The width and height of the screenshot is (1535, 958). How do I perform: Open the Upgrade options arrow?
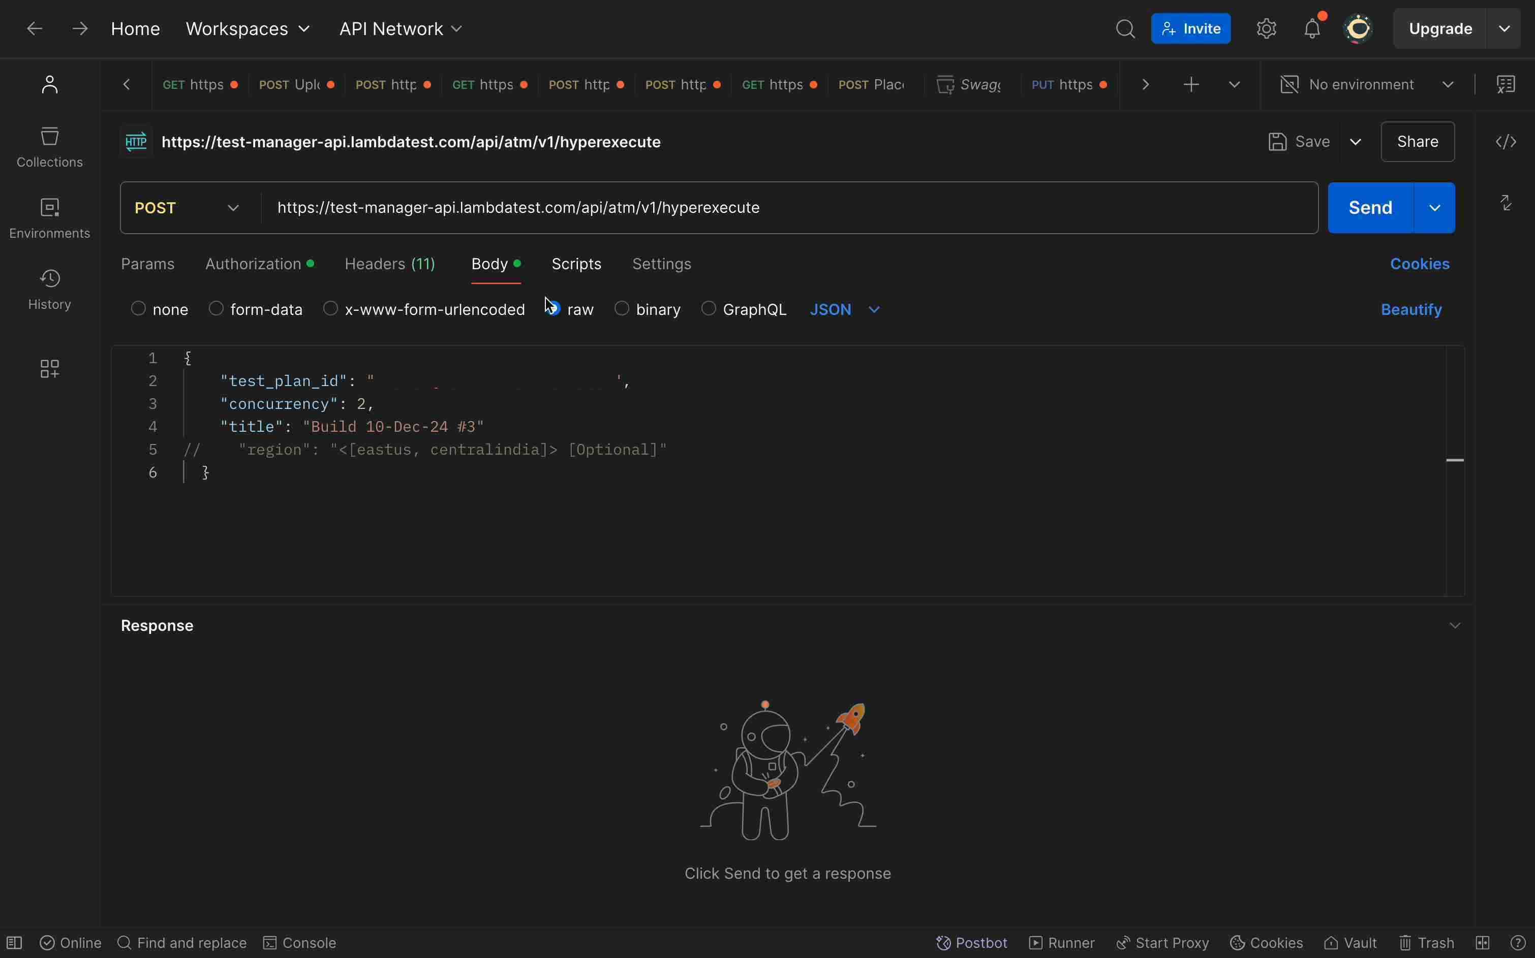point(1504,28)
